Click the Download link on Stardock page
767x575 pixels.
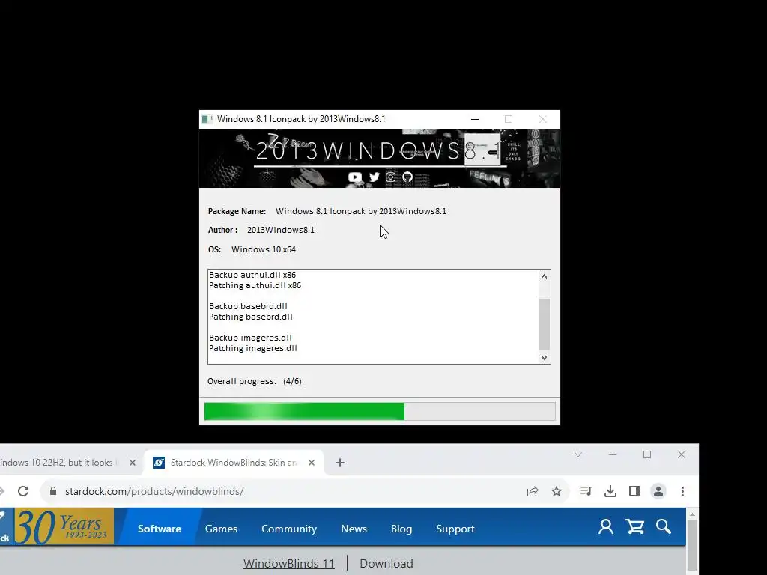[386, 563]
